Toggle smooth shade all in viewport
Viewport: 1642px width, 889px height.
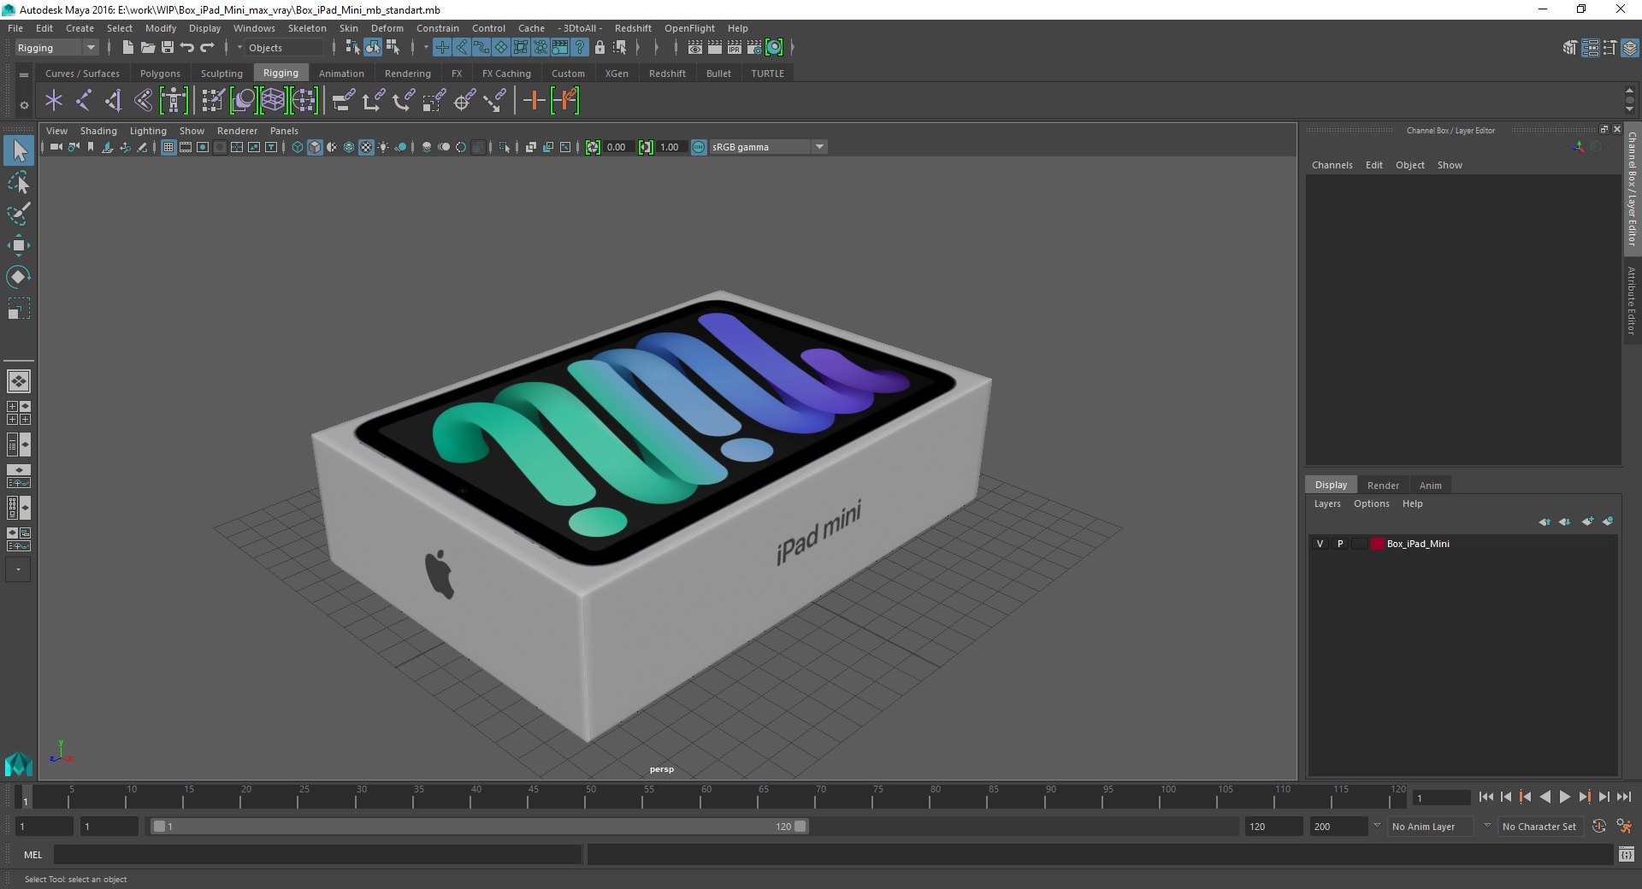[x=315, y=147]
